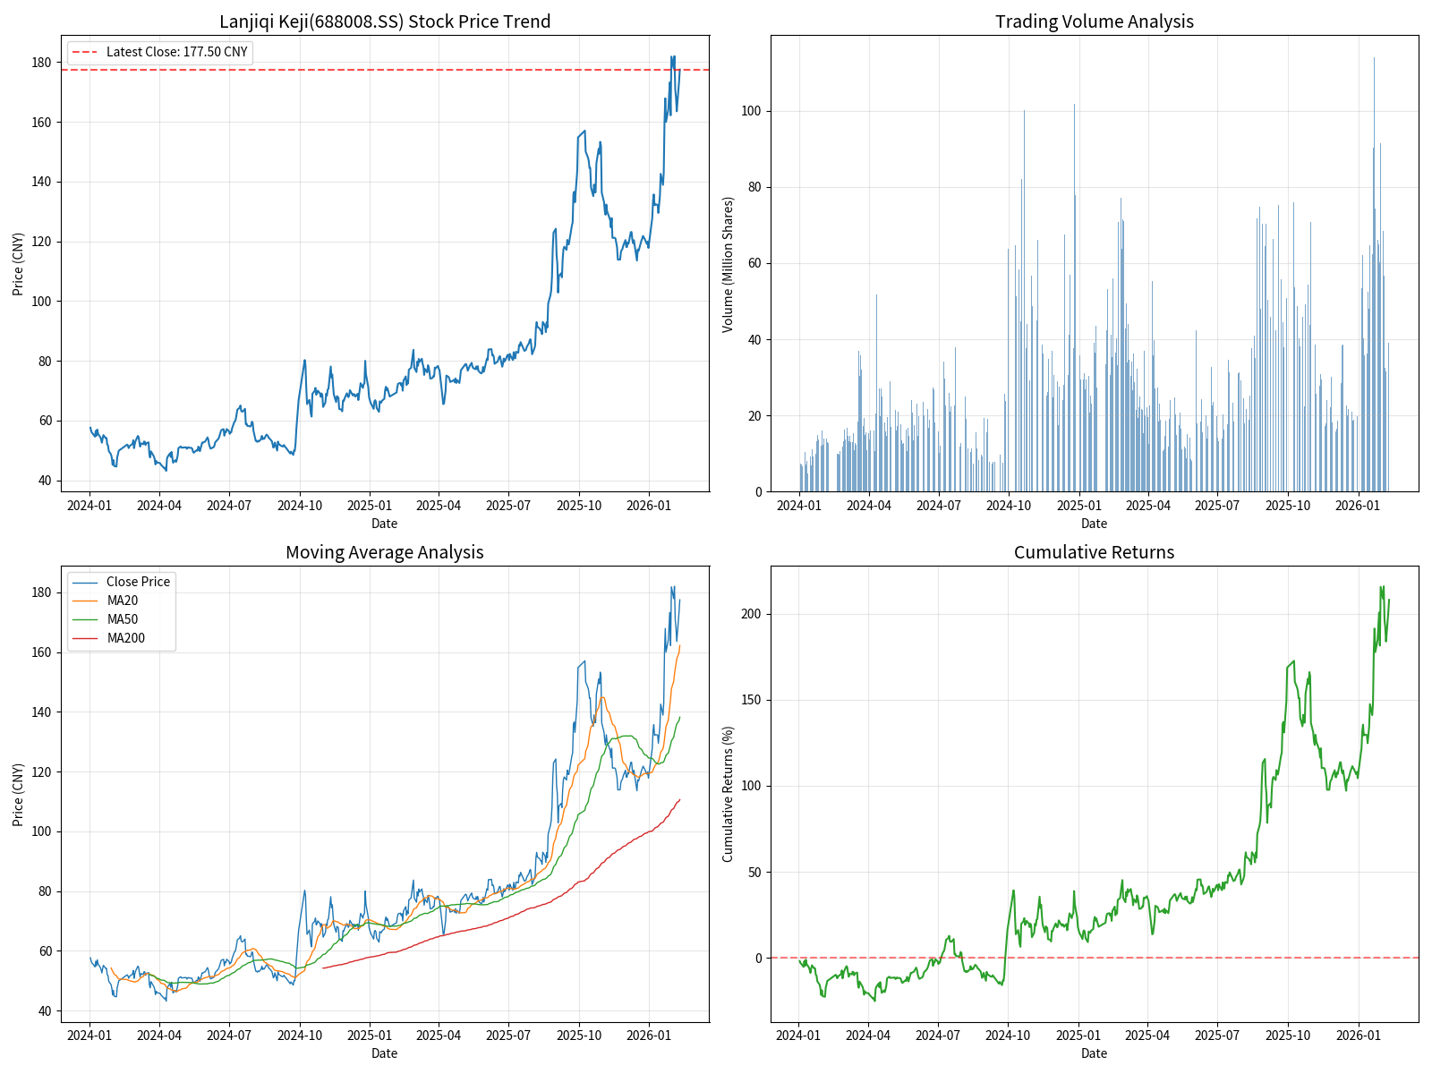The image size is (1432, 1074).
Task: Click 2024-04 tick on Moving Average x-axis
Action: pos(159,1036)
